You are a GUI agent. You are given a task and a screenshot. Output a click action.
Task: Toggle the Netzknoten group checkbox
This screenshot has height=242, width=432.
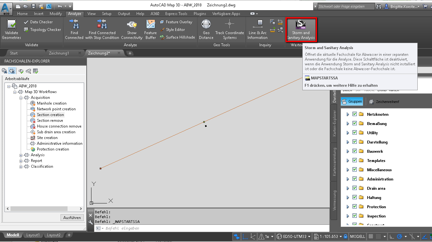point(355,114)
